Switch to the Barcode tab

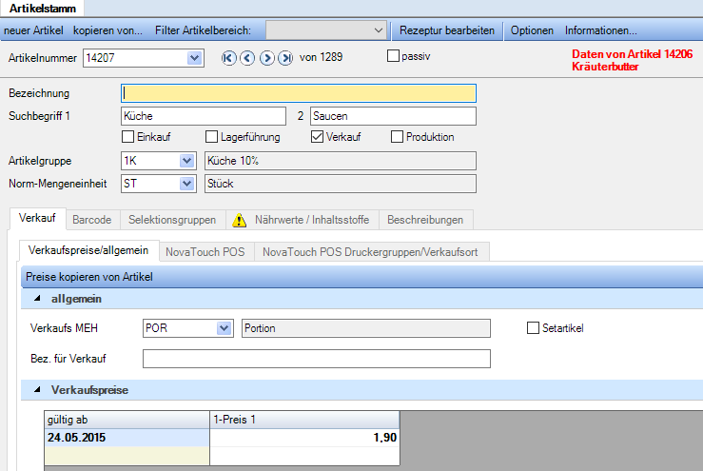92,220
